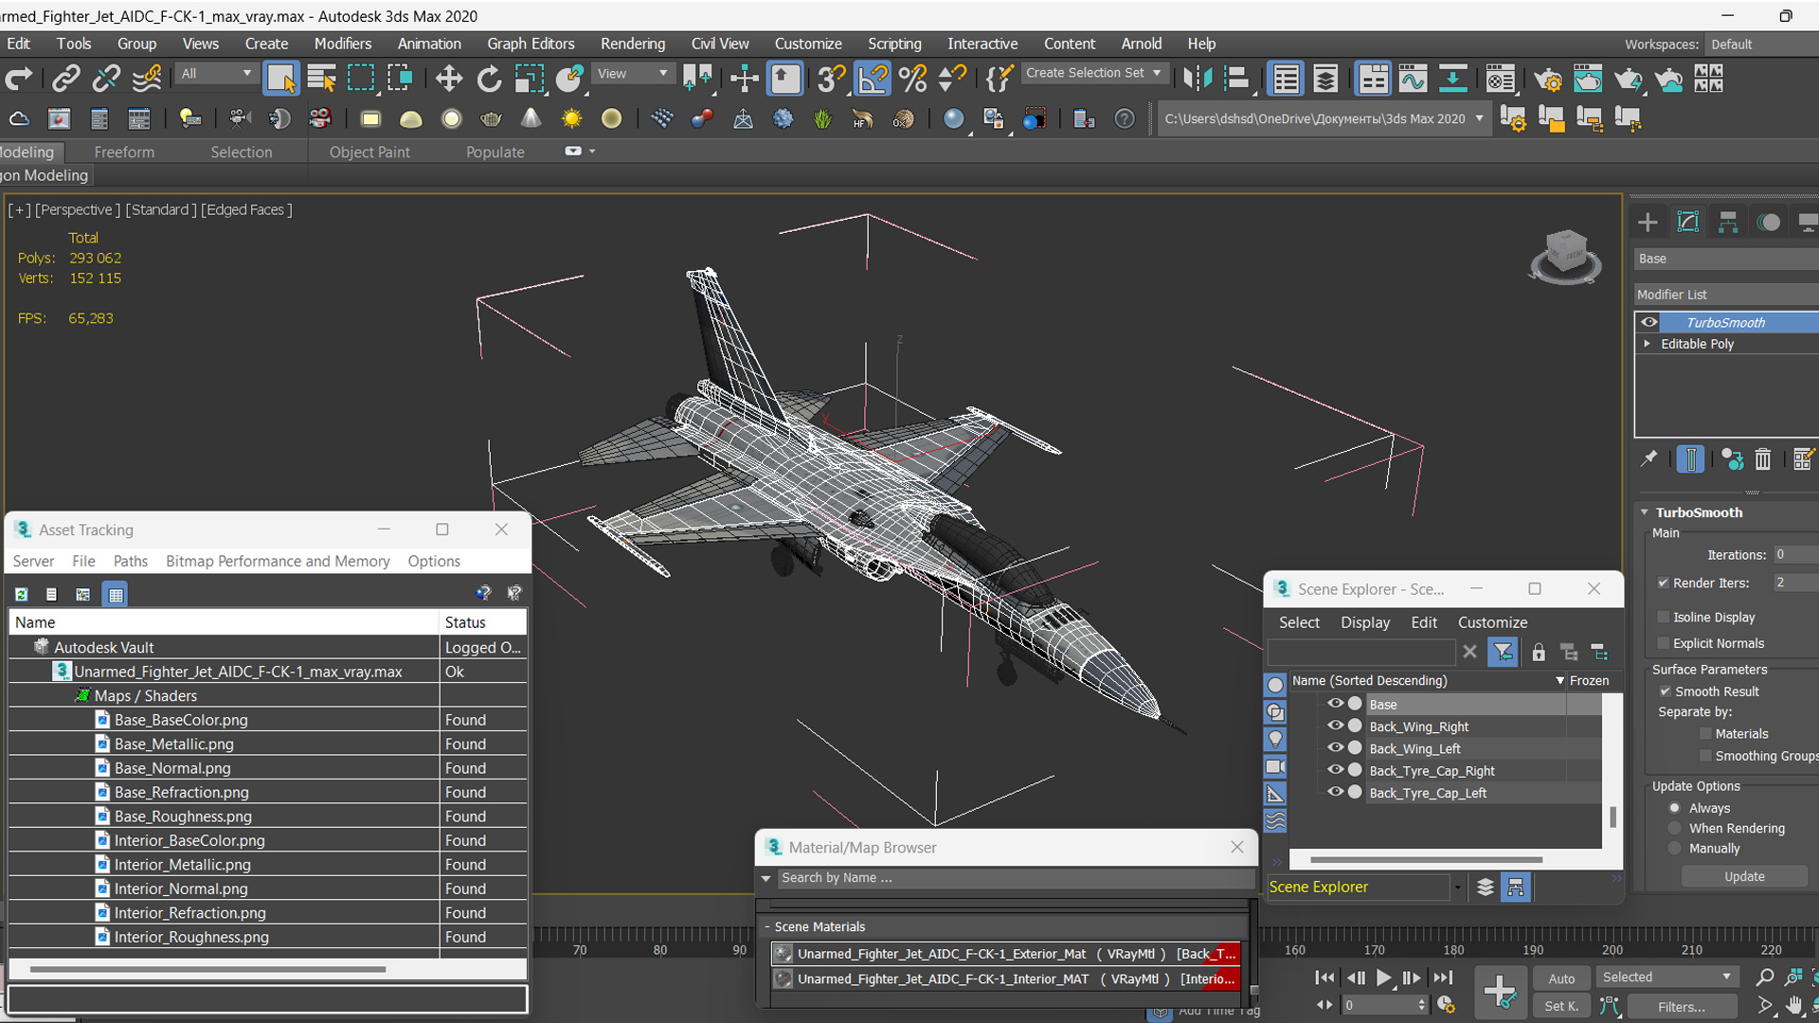The height and width of the screenshot is (1023, 1819).
Task: Hide the Base object in Scene Explorer
Action: coord(1335,704)
